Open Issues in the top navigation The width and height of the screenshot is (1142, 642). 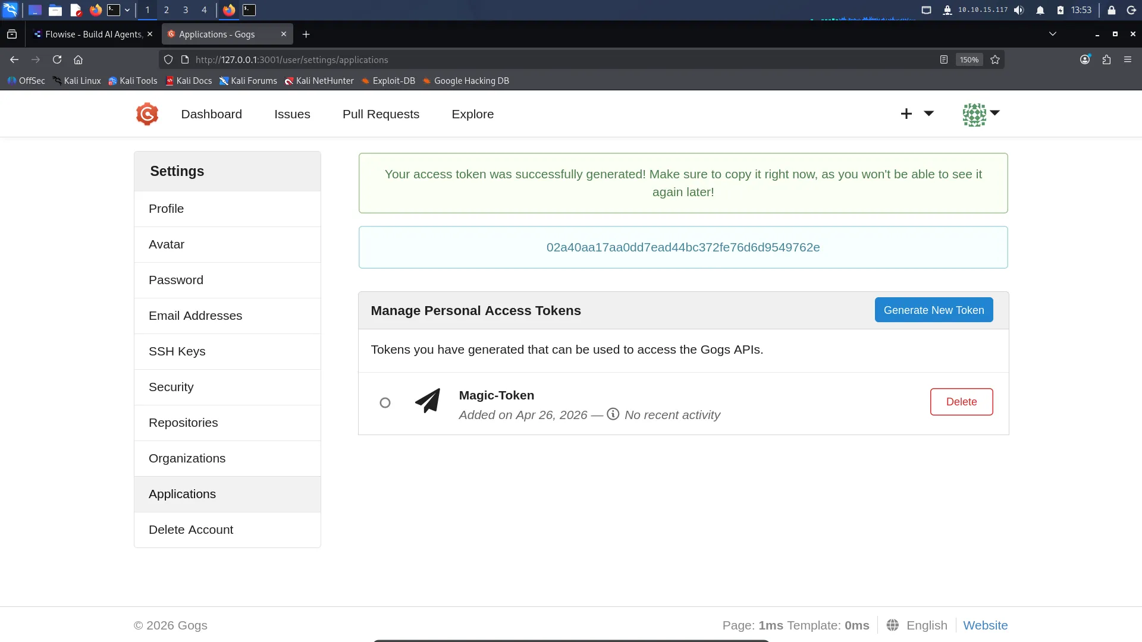[x=292, y=114]
